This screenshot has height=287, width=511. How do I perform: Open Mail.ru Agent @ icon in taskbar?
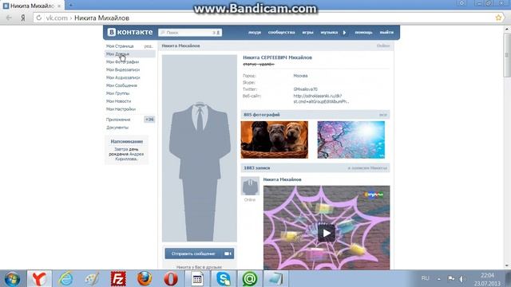point(250,278)
